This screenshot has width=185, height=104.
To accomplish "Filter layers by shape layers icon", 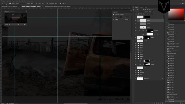I will coord(149,10).
